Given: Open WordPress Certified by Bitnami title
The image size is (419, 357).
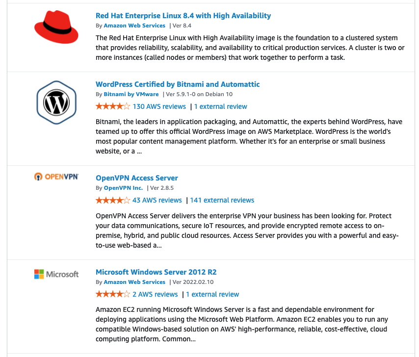Looking at the screenshot, I should pos(178,84).
